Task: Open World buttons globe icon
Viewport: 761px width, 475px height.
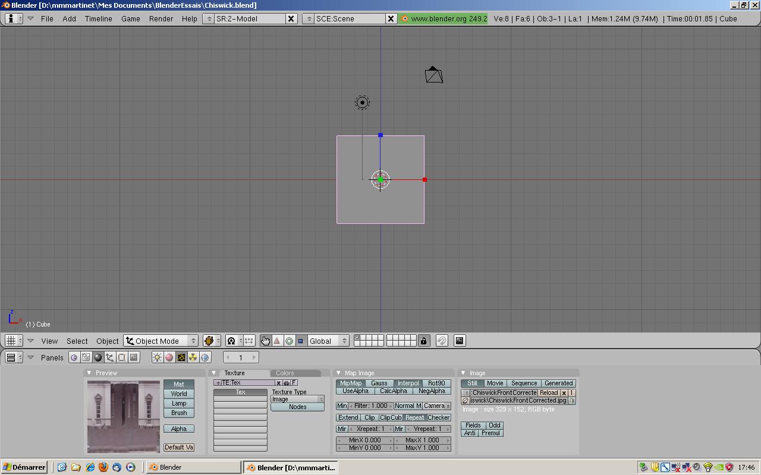Action: click(205, 357)
